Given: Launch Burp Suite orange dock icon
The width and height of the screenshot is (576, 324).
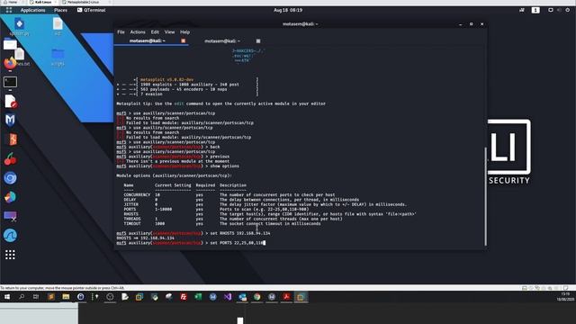Looking at the screenshot, I should 12,139.
